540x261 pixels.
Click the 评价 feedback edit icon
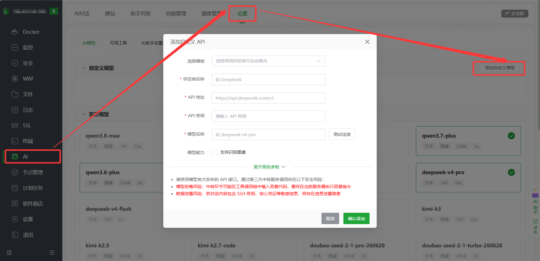click(535, 221)
